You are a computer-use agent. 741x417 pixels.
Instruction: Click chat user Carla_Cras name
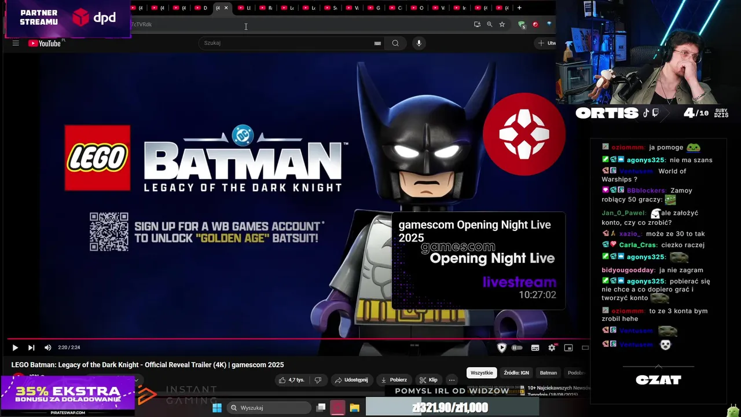[639, 245]
